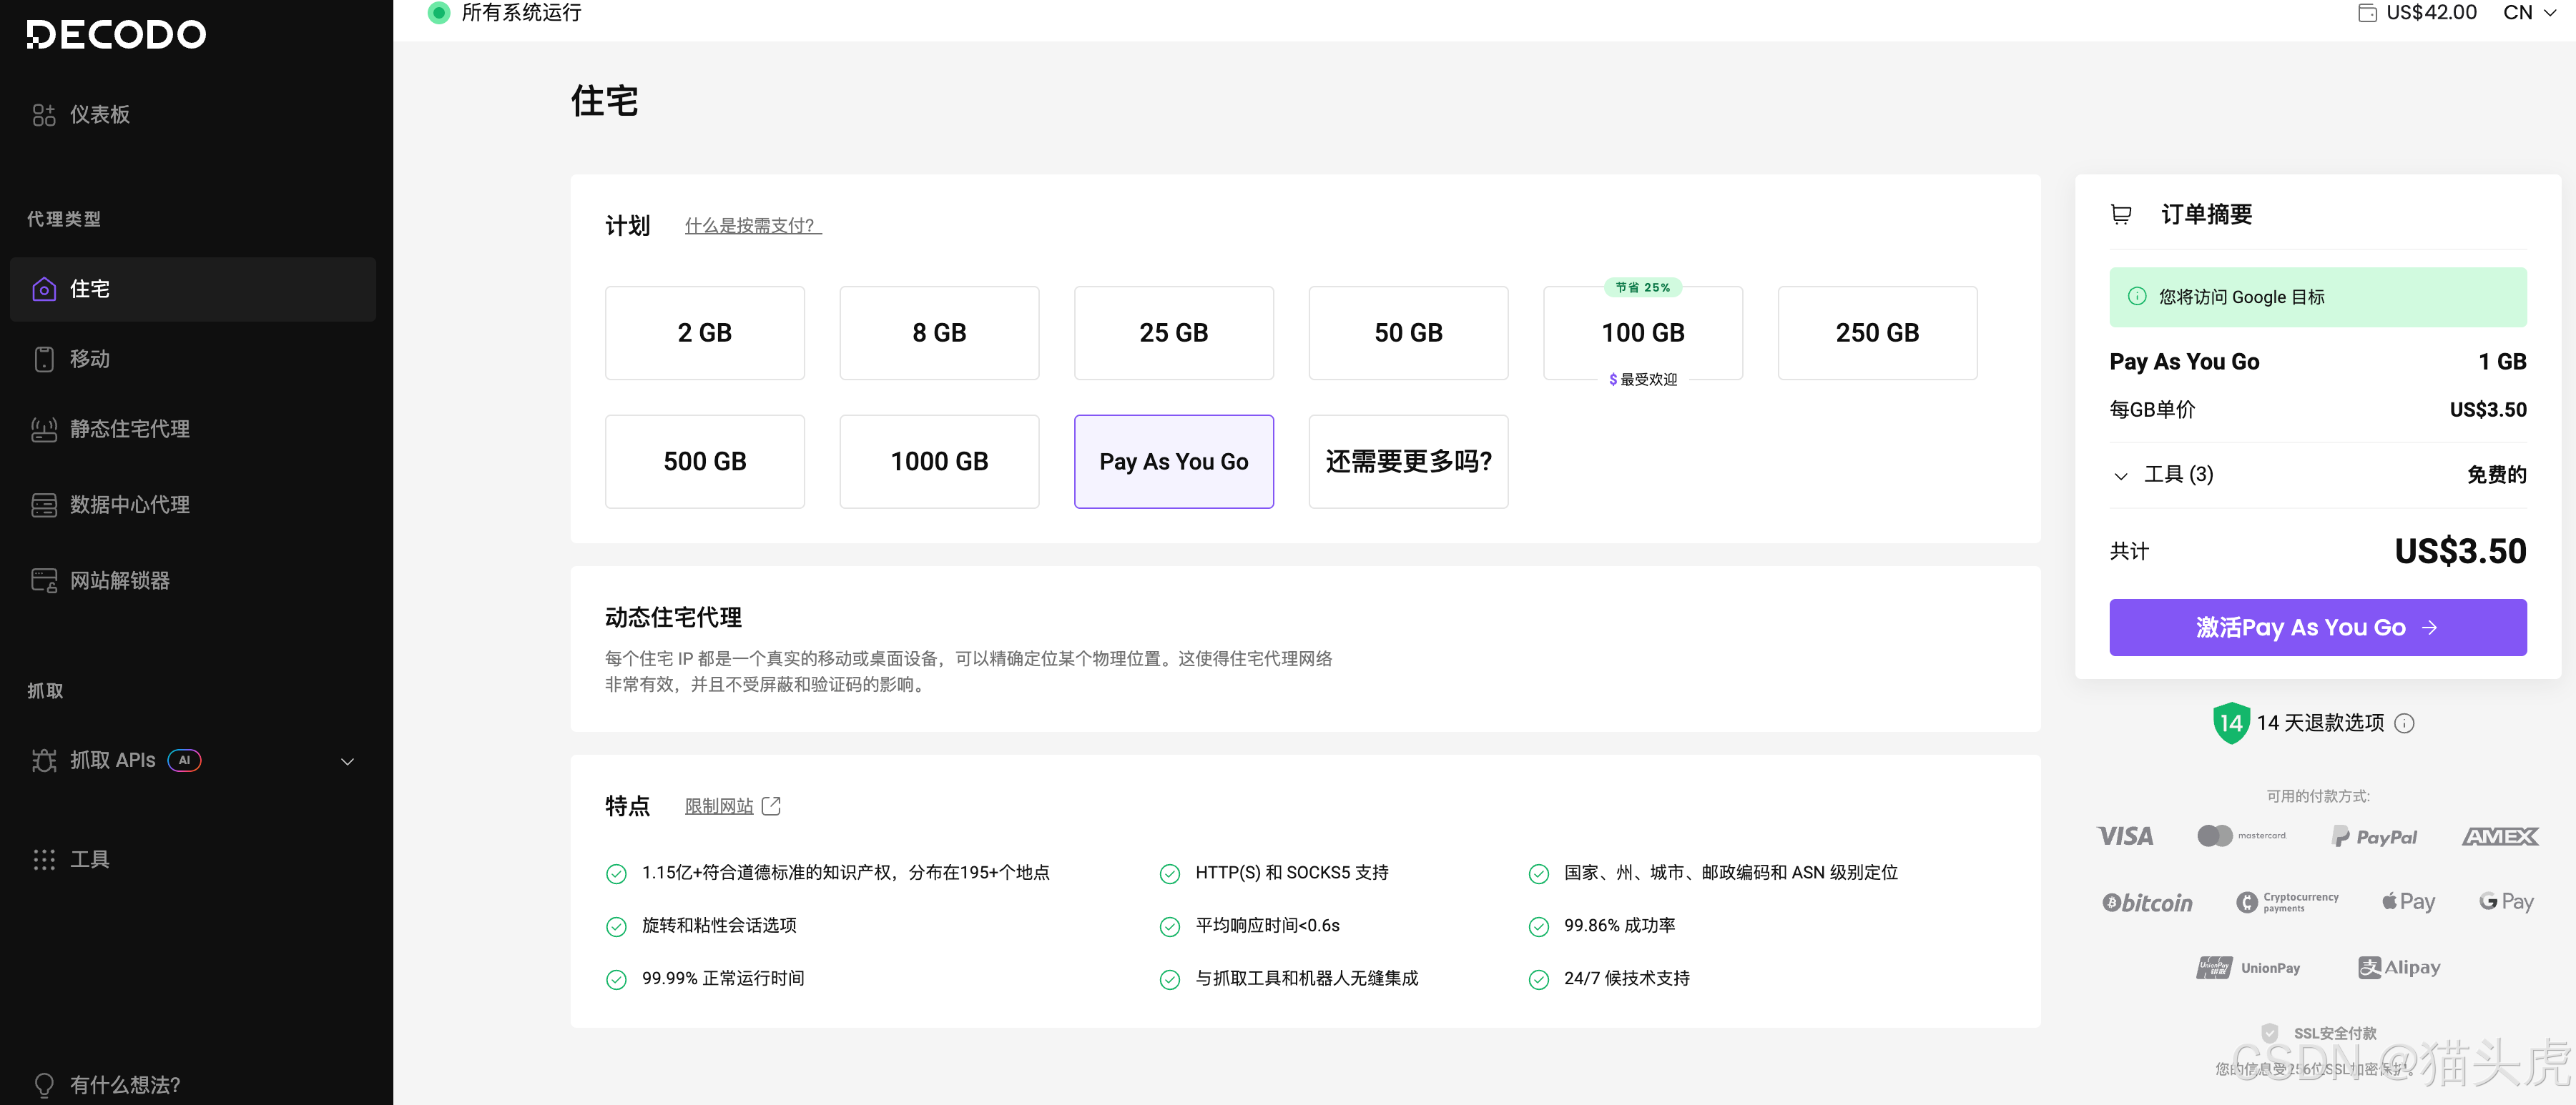The image size is (2576, 1105).
Task: Click 还需要更多吗? plan option
Action: point(1408,460)
